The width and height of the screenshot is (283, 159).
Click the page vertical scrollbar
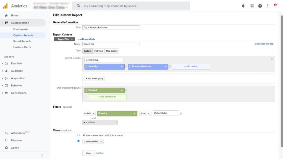282,81
